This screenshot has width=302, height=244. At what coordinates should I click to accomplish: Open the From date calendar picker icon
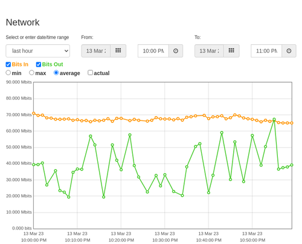pyautogui.click(x=118, y=51)
